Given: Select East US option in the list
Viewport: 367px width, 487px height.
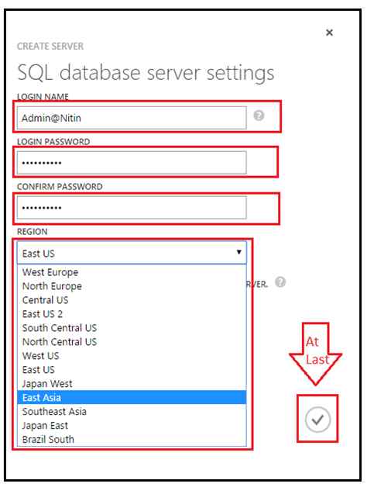Looking at the screenshot, I should [132, 370].
